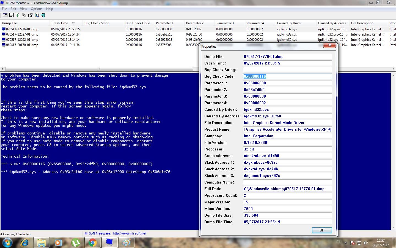The height and width of the screenshot is (248, 396).
Task: Launch Internet Explorer from the taskbar
Action: pyautogui.click(x=25, y=243)
